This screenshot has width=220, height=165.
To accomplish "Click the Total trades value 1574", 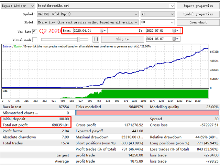I will pyautogui.click(x=65, y=143).
